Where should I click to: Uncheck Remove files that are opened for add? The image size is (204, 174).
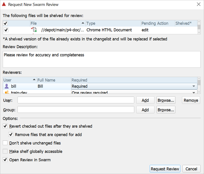(x=11, y=135)
